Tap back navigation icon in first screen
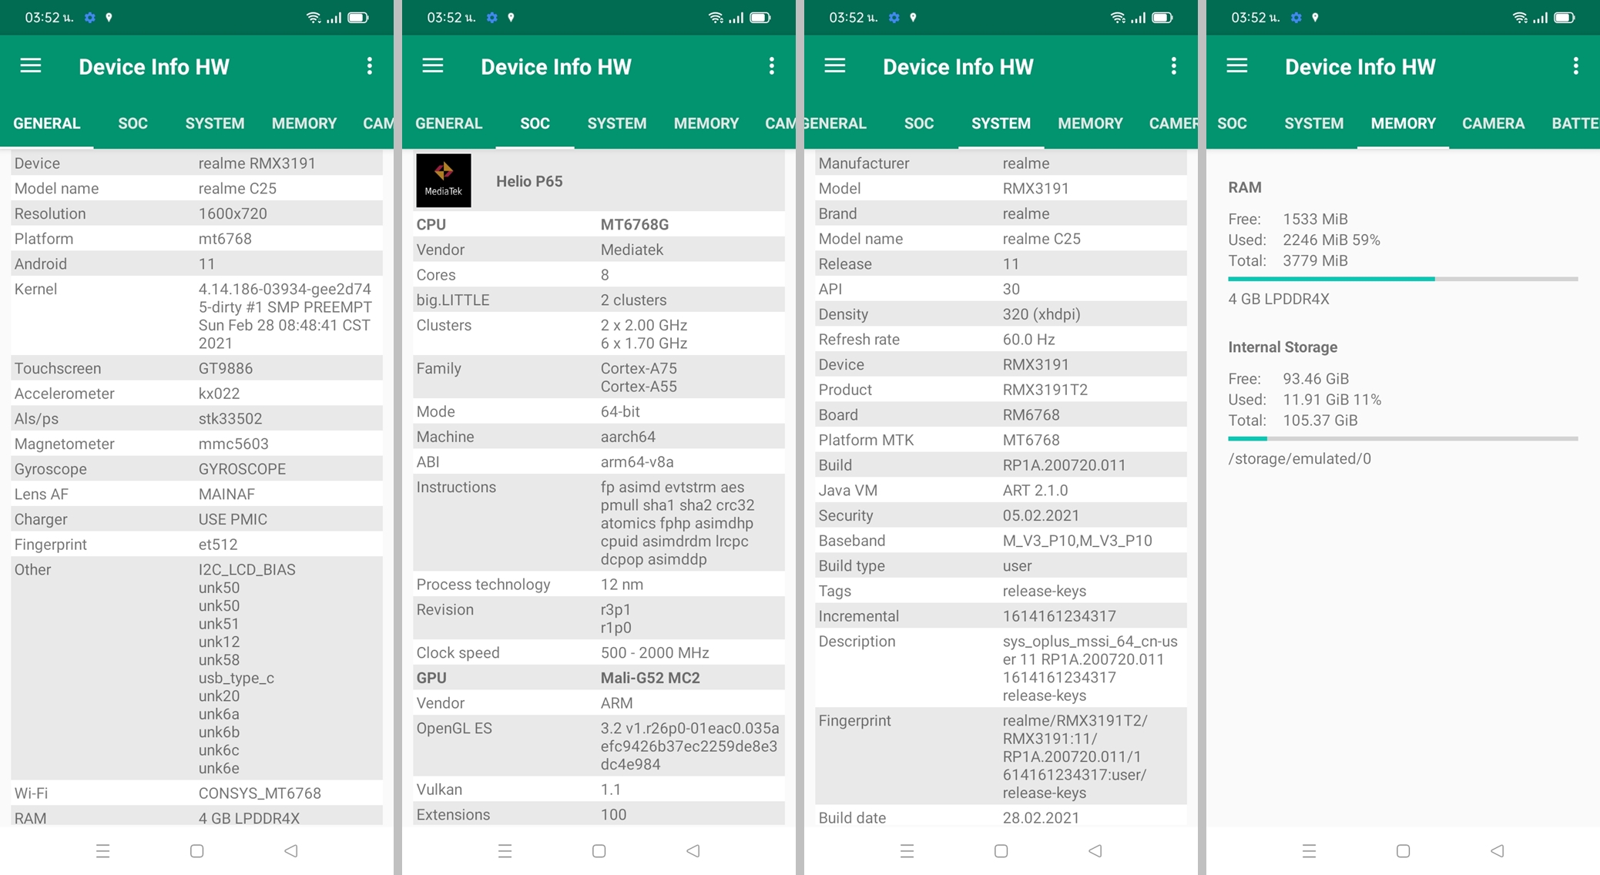 click(x=291, y=850)
